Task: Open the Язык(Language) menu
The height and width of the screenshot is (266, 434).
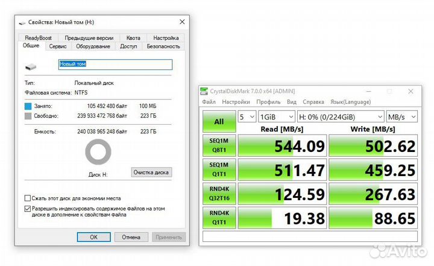Action: point(350,102)
